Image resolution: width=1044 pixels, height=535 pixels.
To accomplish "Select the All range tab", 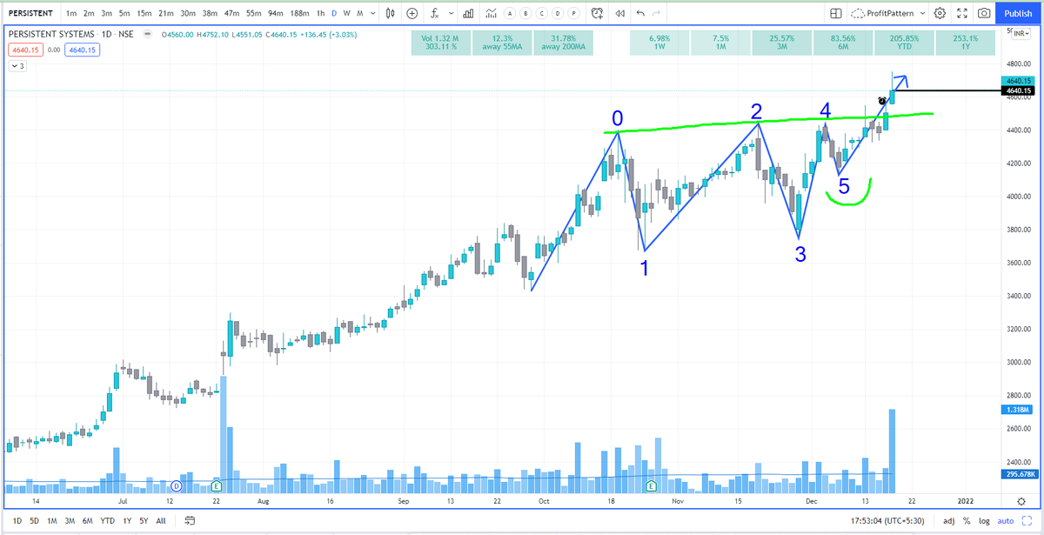I will pos(160,520).
